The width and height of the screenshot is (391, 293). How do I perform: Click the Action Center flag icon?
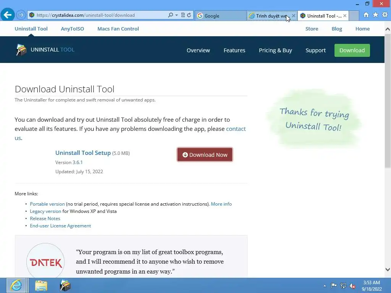[334, 286]
